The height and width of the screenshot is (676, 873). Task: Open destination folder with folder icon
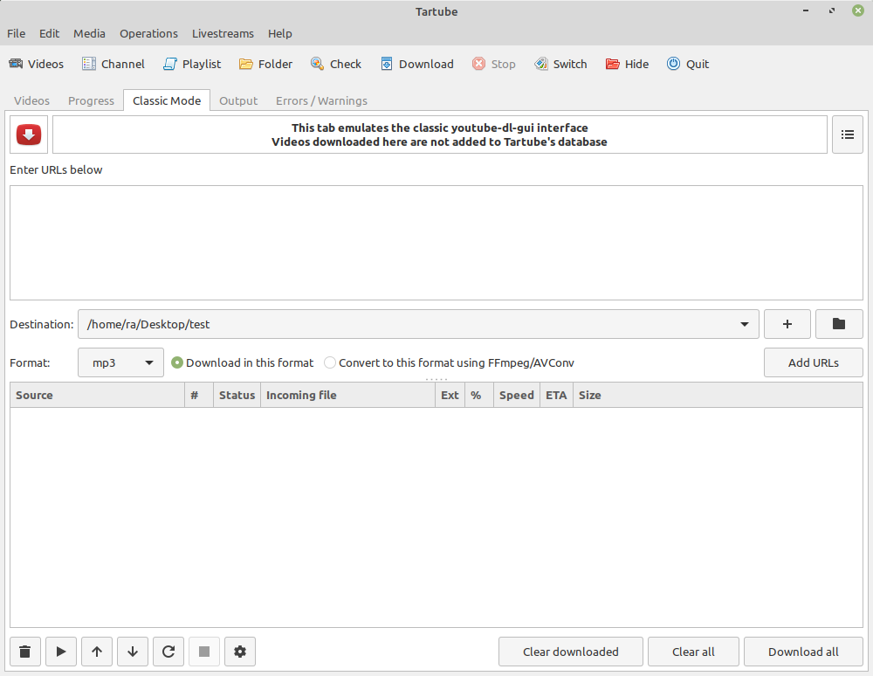839,324
